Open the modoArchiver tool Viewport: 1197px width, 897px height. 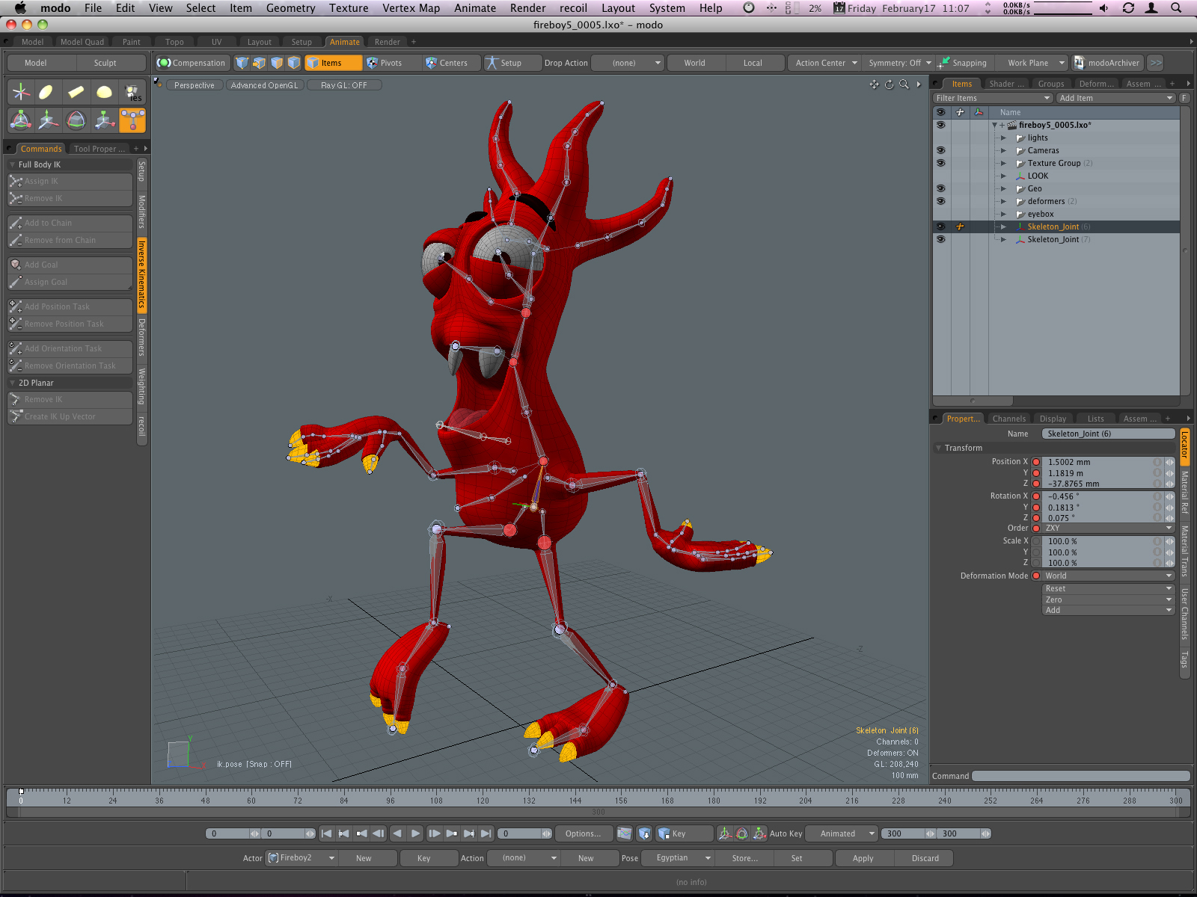pos(1106,63)
